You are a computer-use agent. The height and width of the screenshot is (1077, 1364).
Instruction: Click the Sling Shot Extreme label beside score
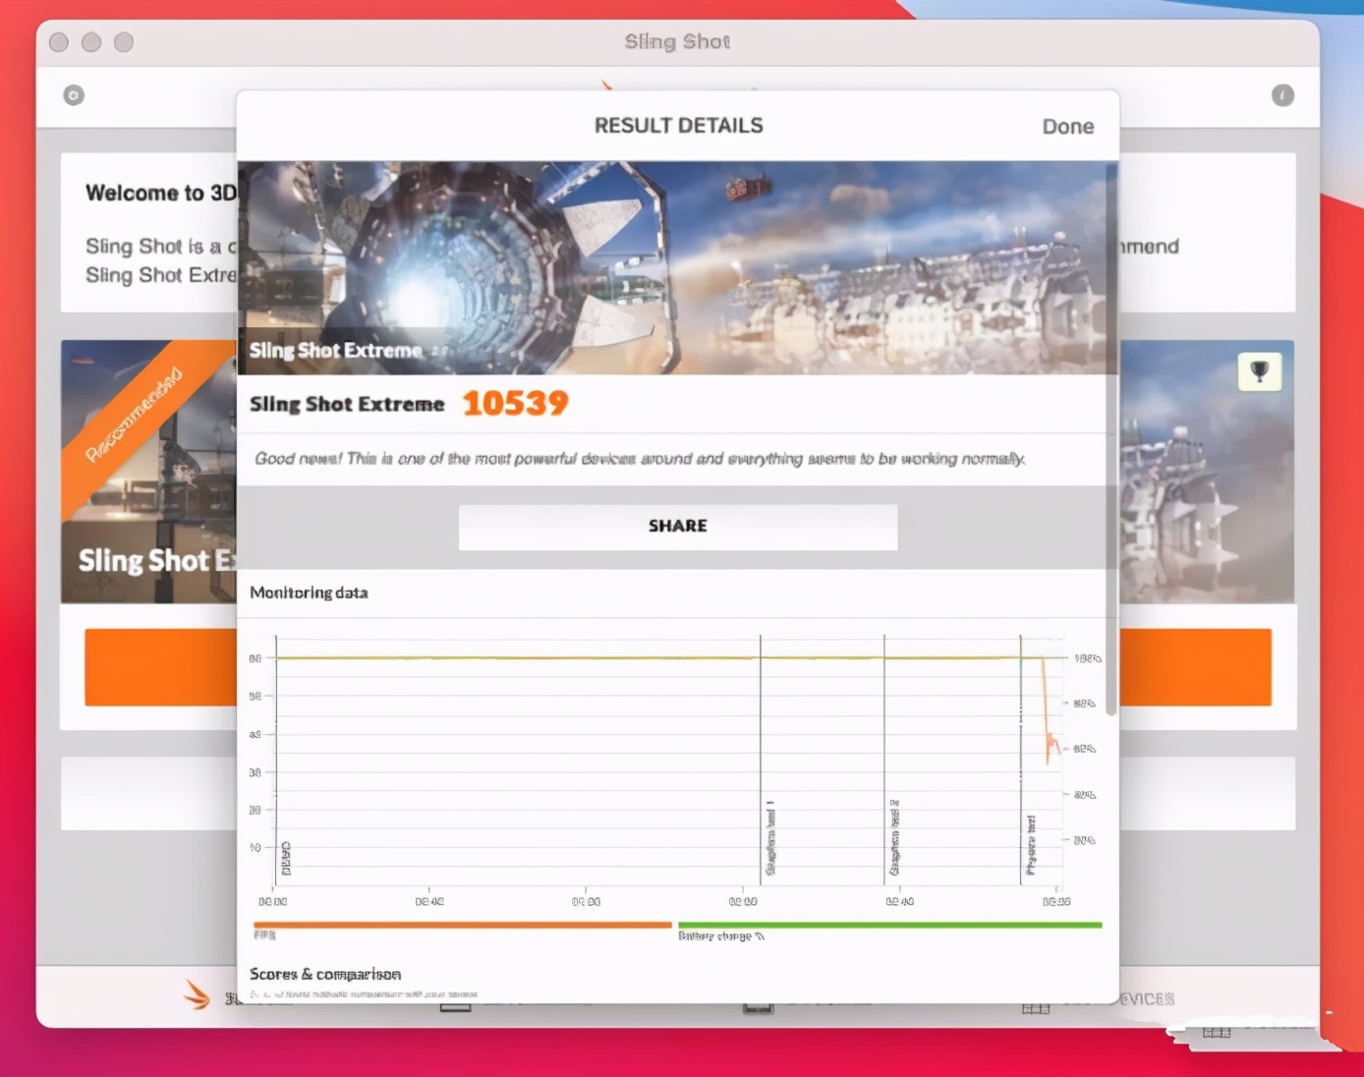(346, 404)
